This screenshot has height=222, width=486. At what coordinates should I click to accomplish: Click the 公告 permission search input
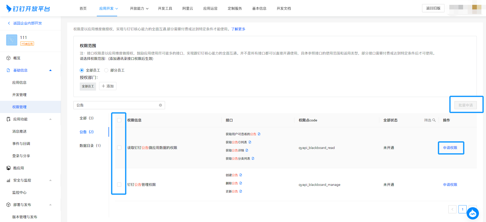click(x=119, y=105)
